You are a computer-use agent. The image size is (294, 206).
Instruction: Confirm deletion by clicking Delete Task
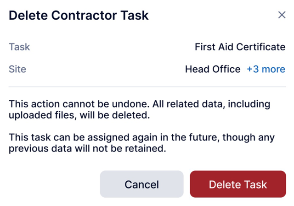(237, 184)
